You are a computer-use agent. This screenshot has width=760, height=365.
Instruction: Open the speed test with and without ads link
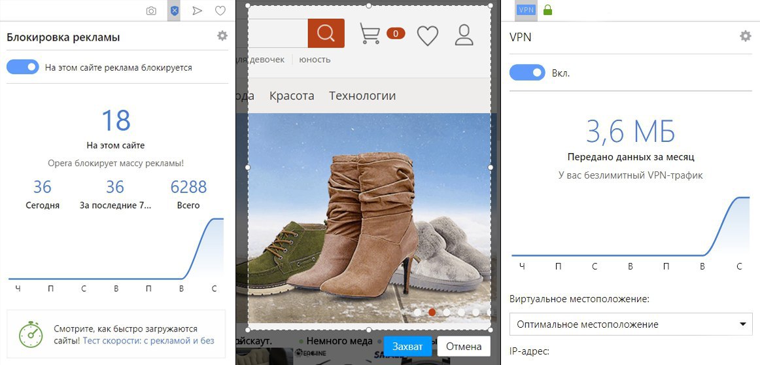tap(148, 341)
